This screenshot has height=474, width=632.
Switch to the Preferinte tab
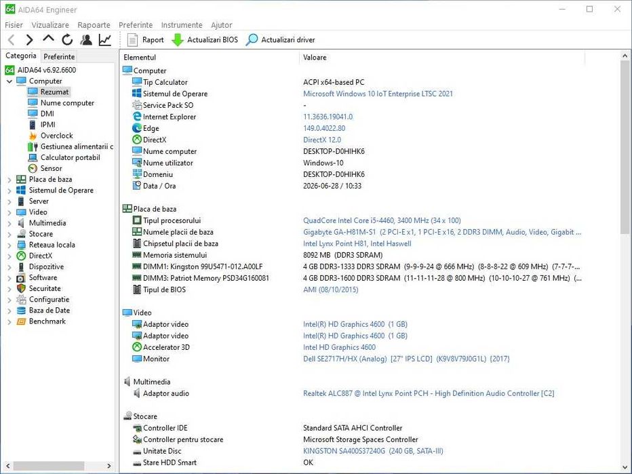[x=59, y=57]
